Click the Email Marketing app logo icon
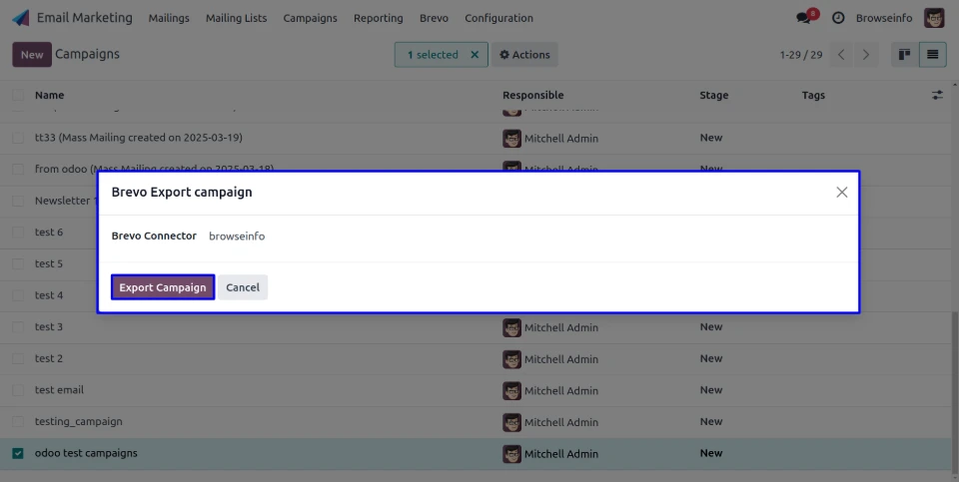Image resolution: width=959 pixels, height=482 pixels. click(x=21, y=18)
